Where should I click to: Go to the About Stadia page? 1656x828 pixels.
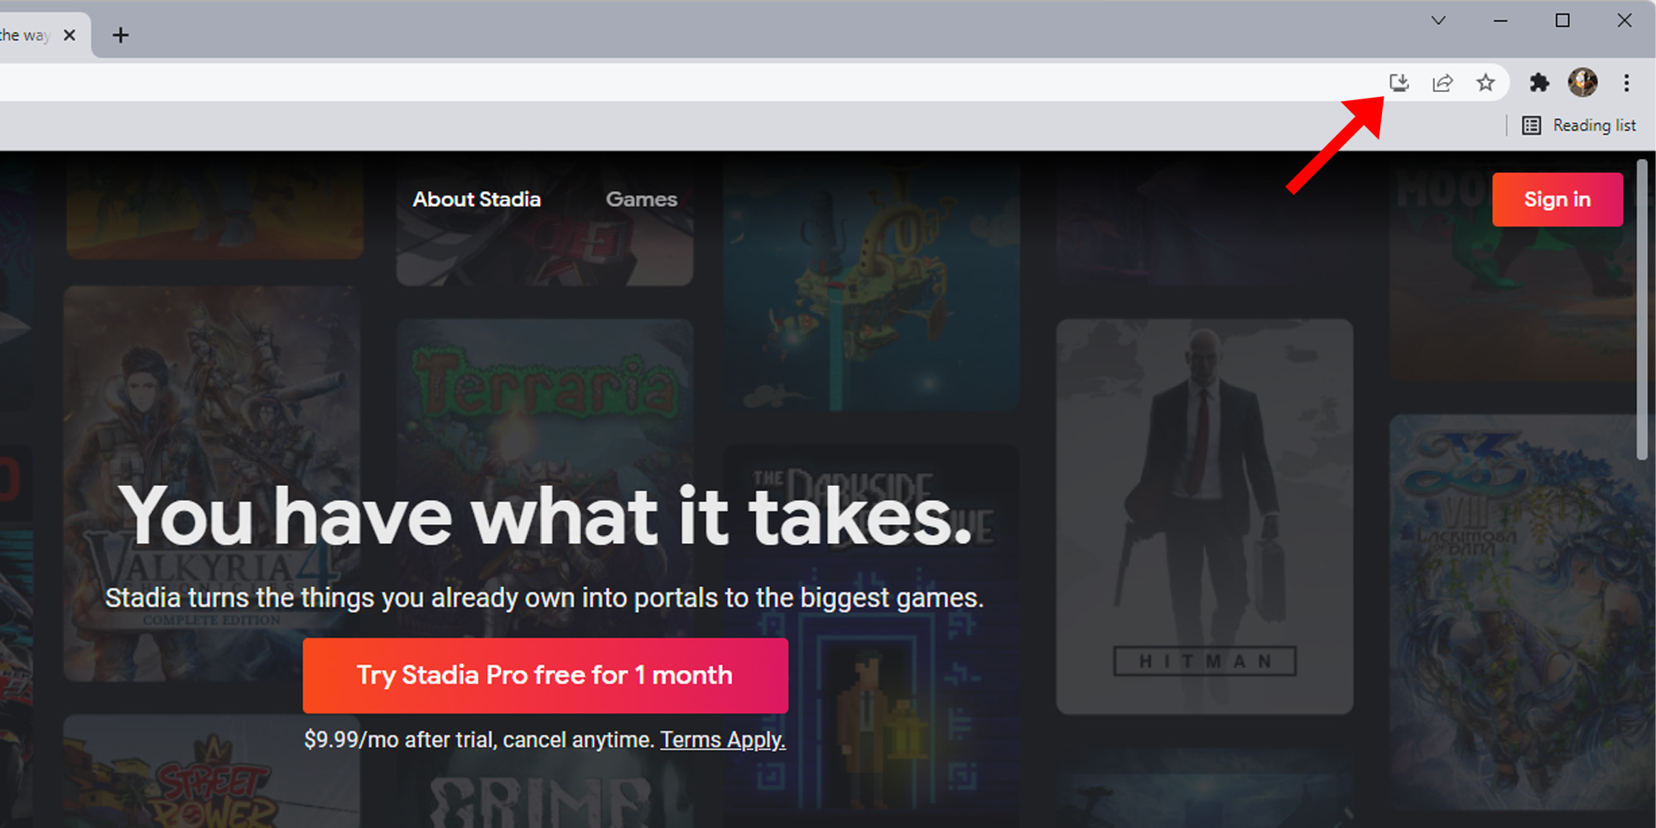[x=477, y=200]
